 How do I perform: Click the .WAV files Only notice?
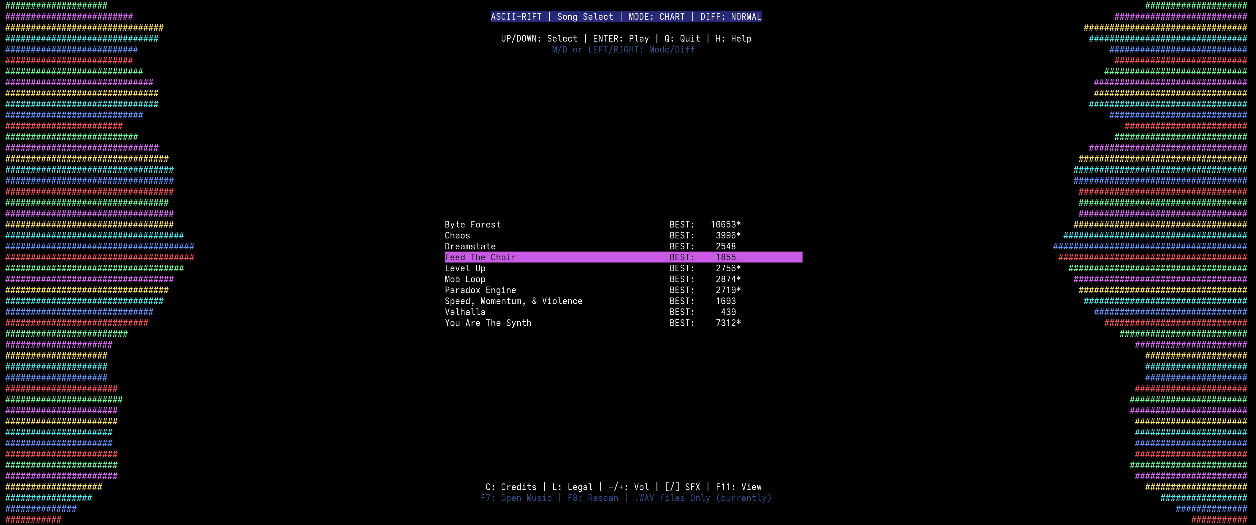point(702,498)
